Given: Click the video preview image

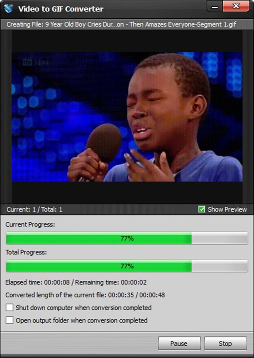Looking at the screenshot, I should (127, 117).
